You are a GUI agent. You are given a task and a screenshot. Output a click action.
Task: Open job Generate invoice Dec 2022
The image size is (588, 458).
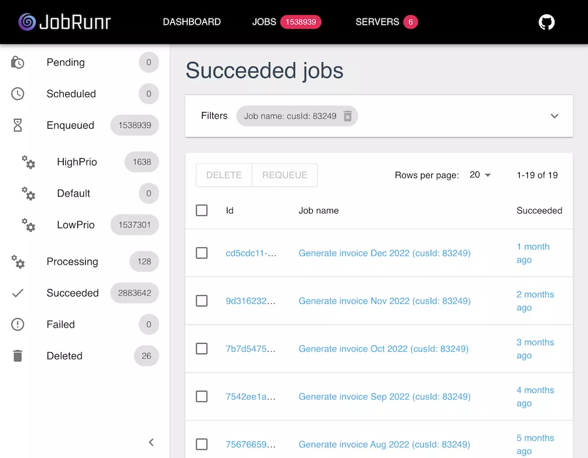384,253
